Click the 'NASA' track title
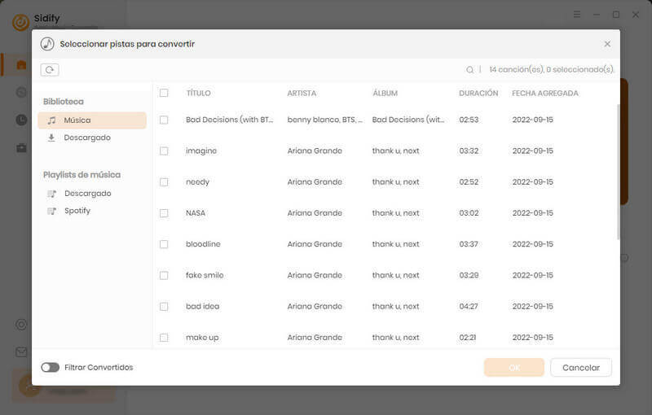This screenshot has height=415, width=652. coord(196,213)
